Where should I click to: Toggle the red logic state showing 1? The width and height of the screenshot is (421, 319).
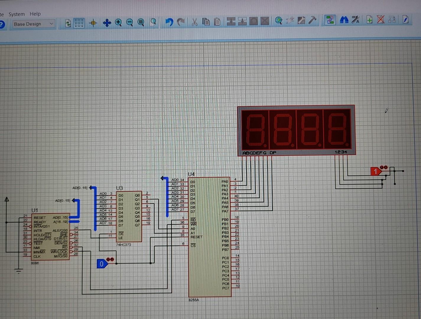[x=375, y=171]
